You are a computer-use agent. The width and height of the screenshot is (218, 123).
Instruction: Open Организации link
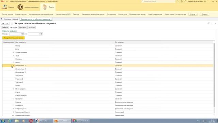(111, 14)
